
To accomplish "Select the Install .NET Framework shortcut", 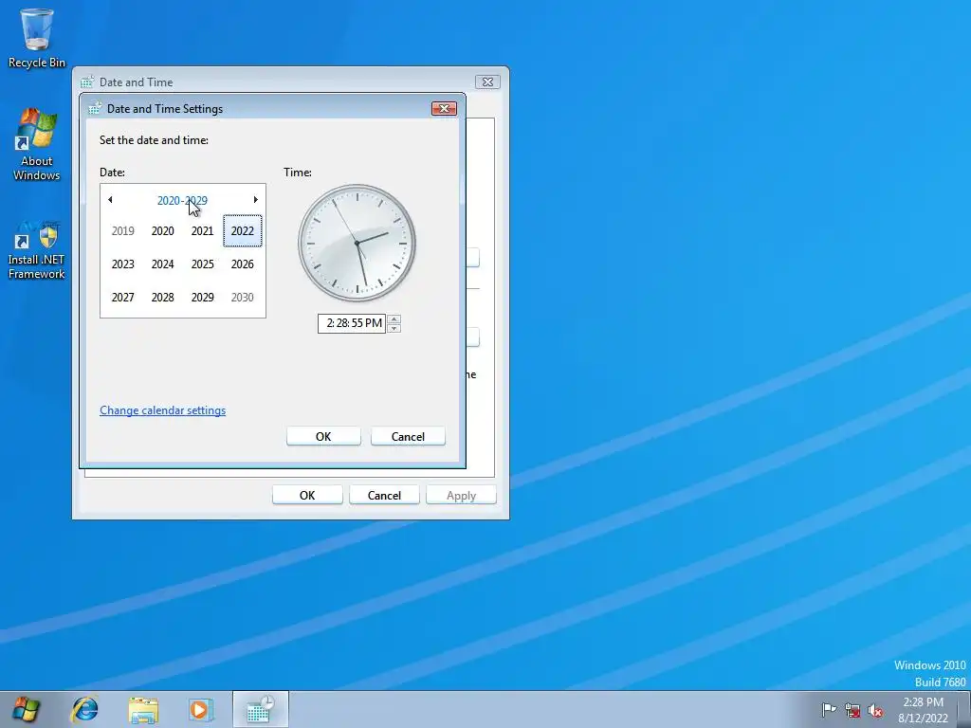I will (x=37, y=249).
